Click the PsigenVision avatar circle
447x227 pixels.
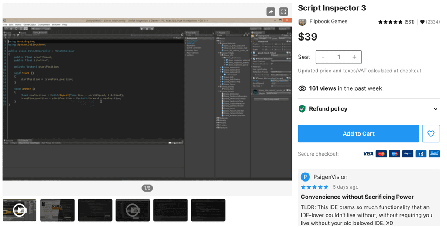305,177
